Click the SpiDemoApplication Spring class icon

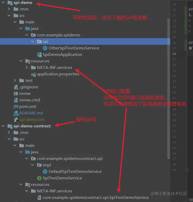click(x=39, y=55)
